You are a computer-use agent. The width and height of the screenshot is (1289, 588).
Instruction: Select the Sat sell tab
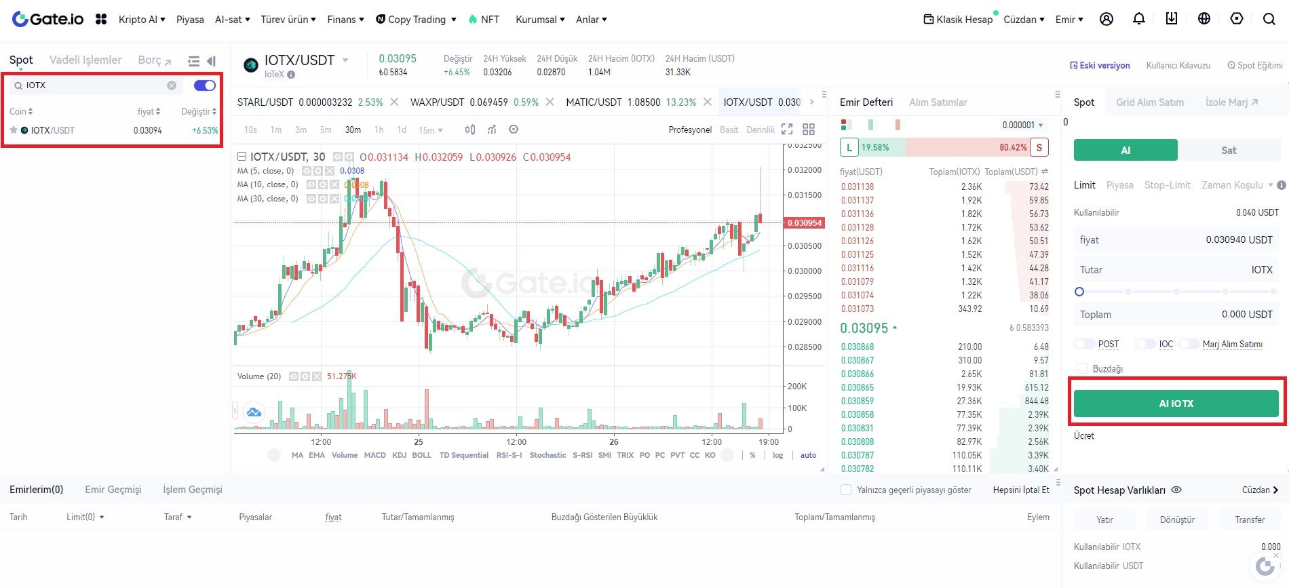point(1229,150)
